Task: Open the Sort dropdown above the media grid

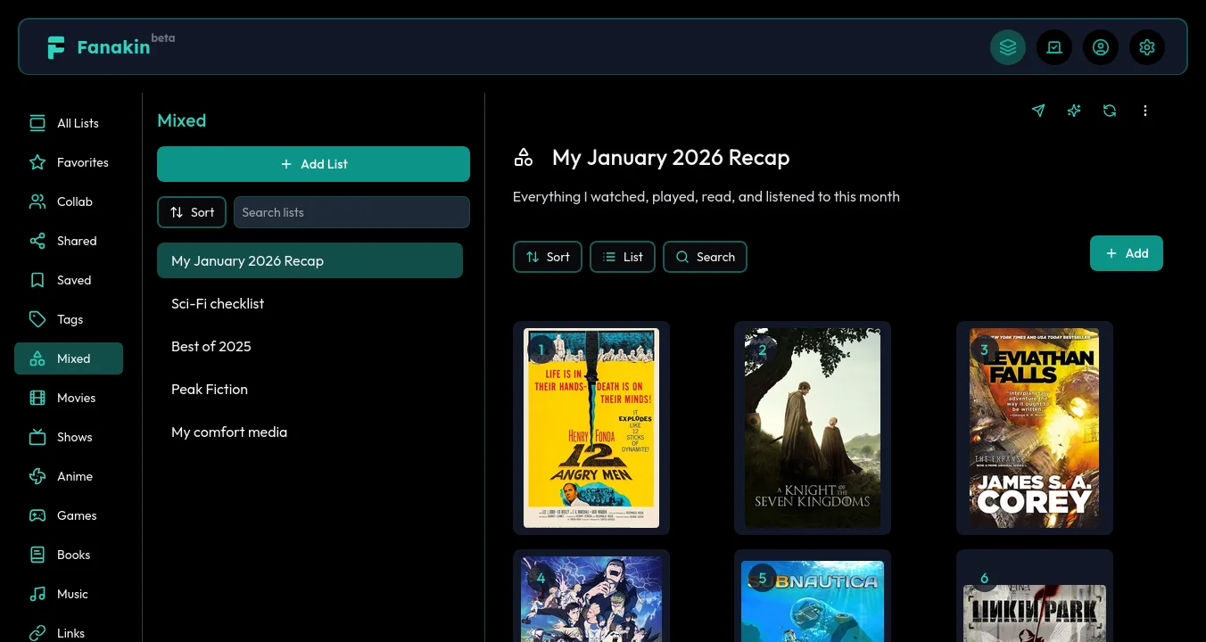Action: point(547,257)
